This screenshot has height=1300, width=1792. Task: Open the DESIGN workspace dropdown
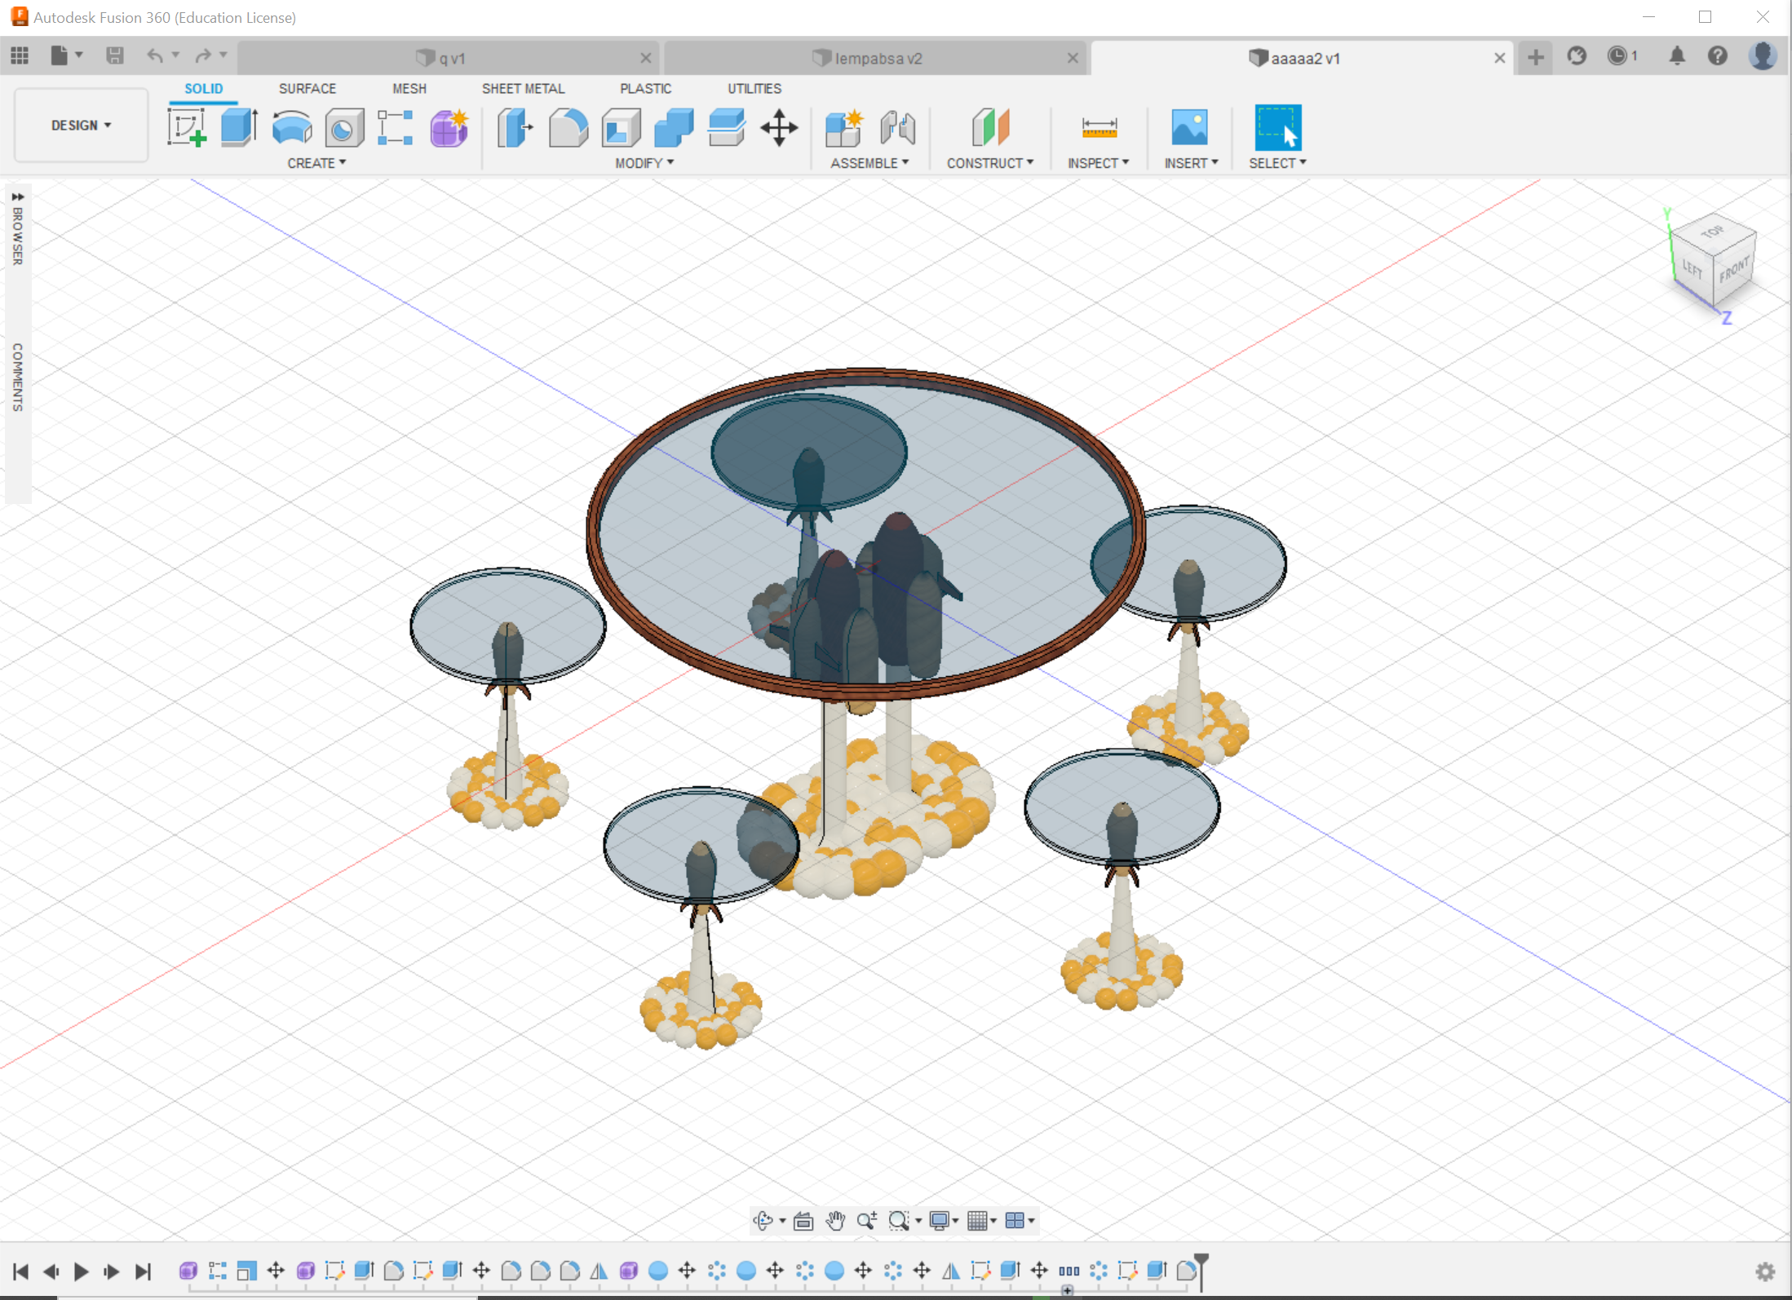click(x=81, y=125)
